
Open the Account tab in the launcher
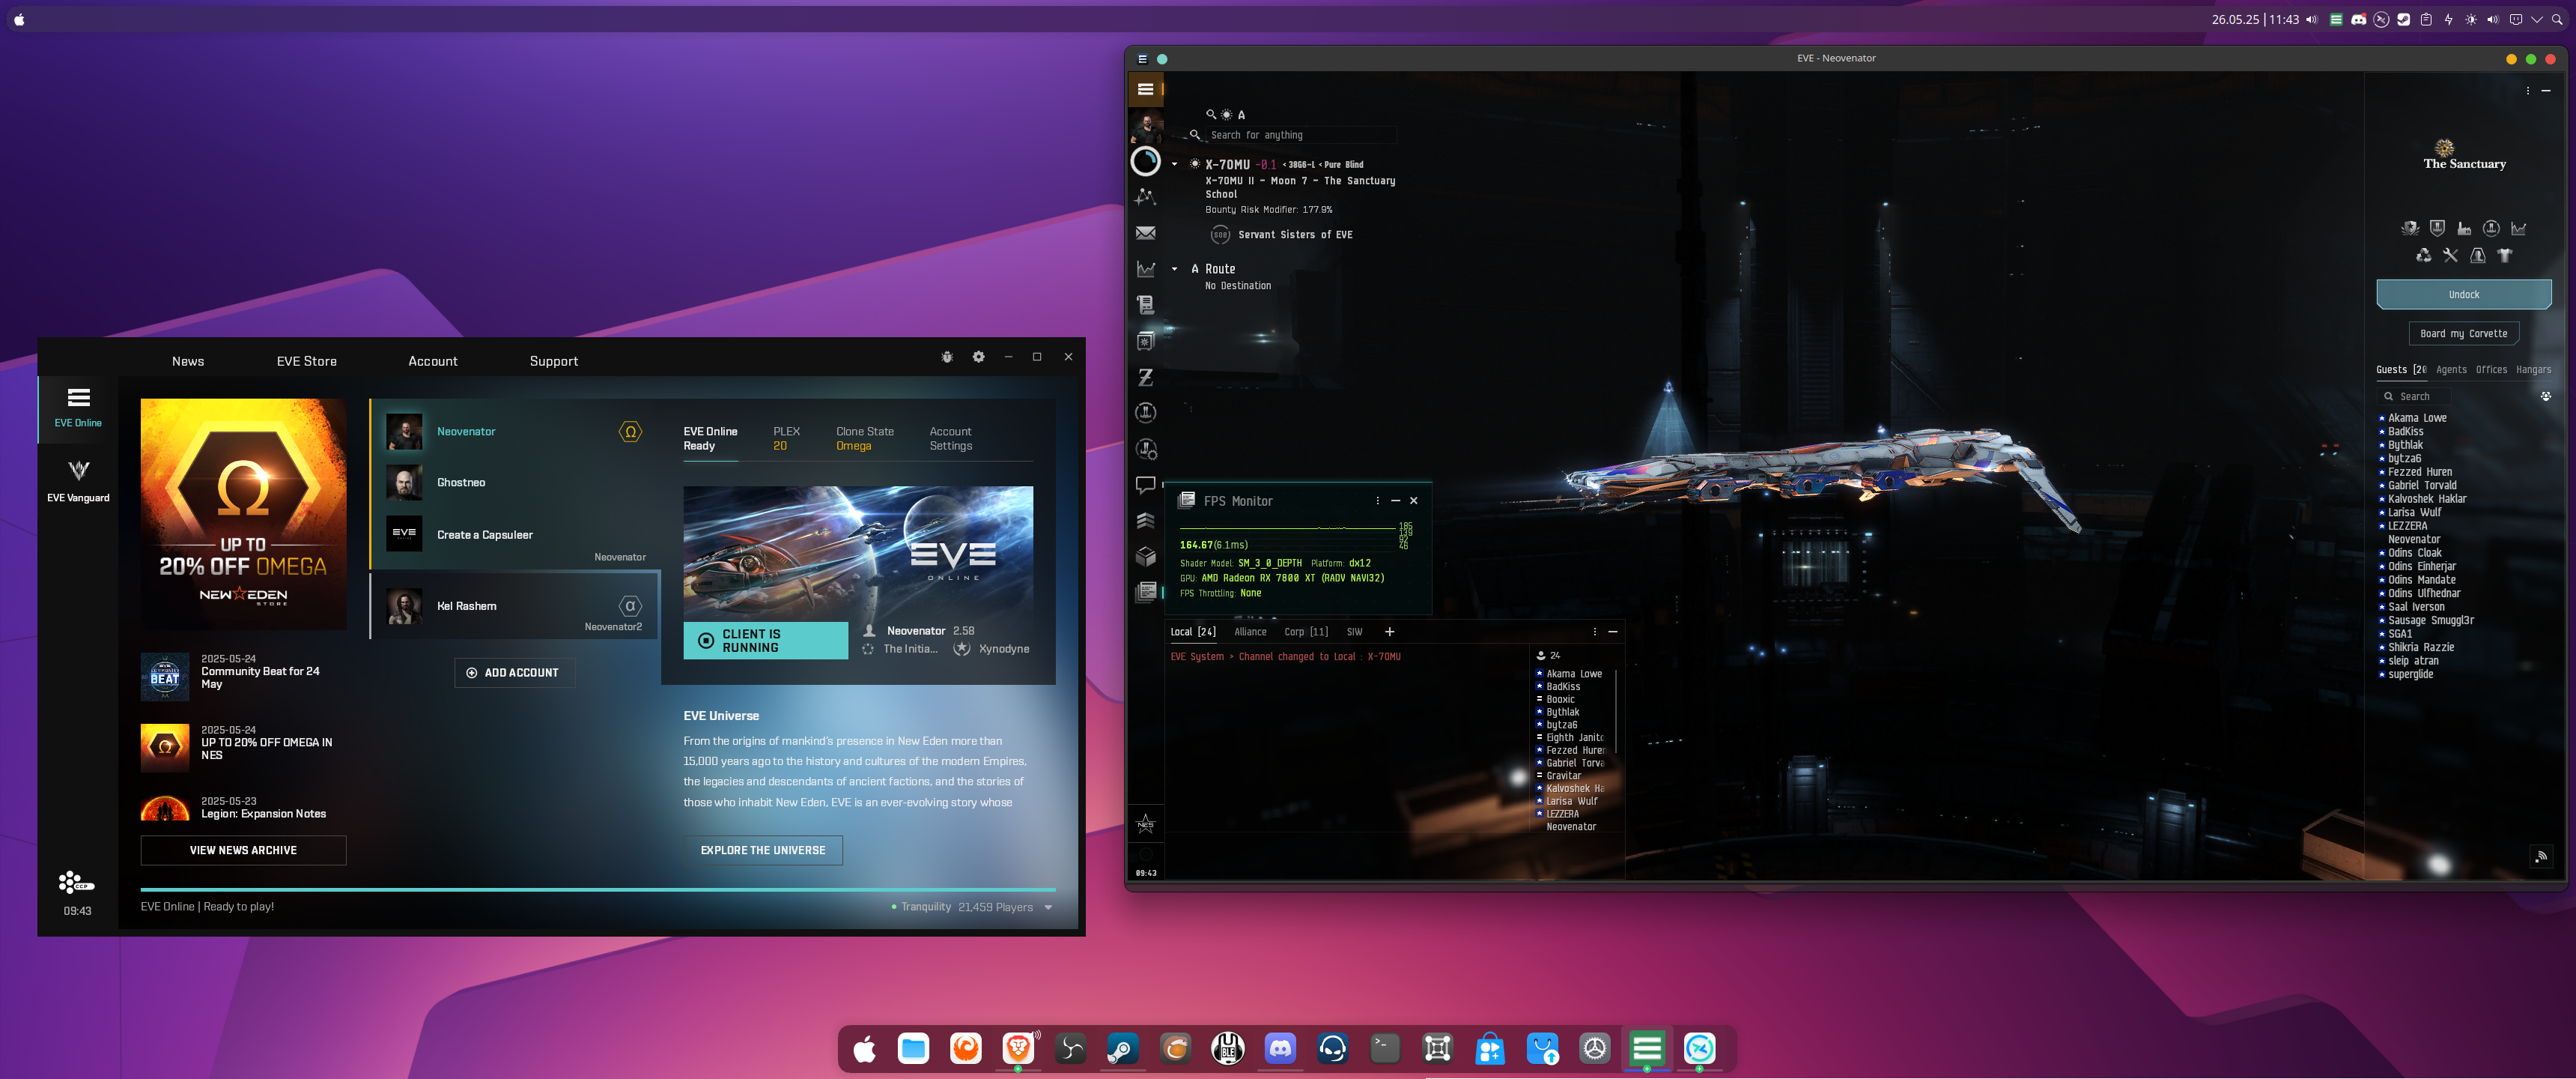pos(432,361)
